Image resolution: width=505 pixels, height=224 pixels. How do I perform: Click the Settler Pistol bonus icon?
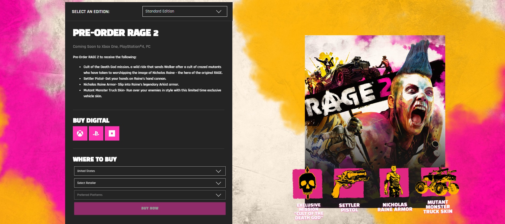coord(350,184)
